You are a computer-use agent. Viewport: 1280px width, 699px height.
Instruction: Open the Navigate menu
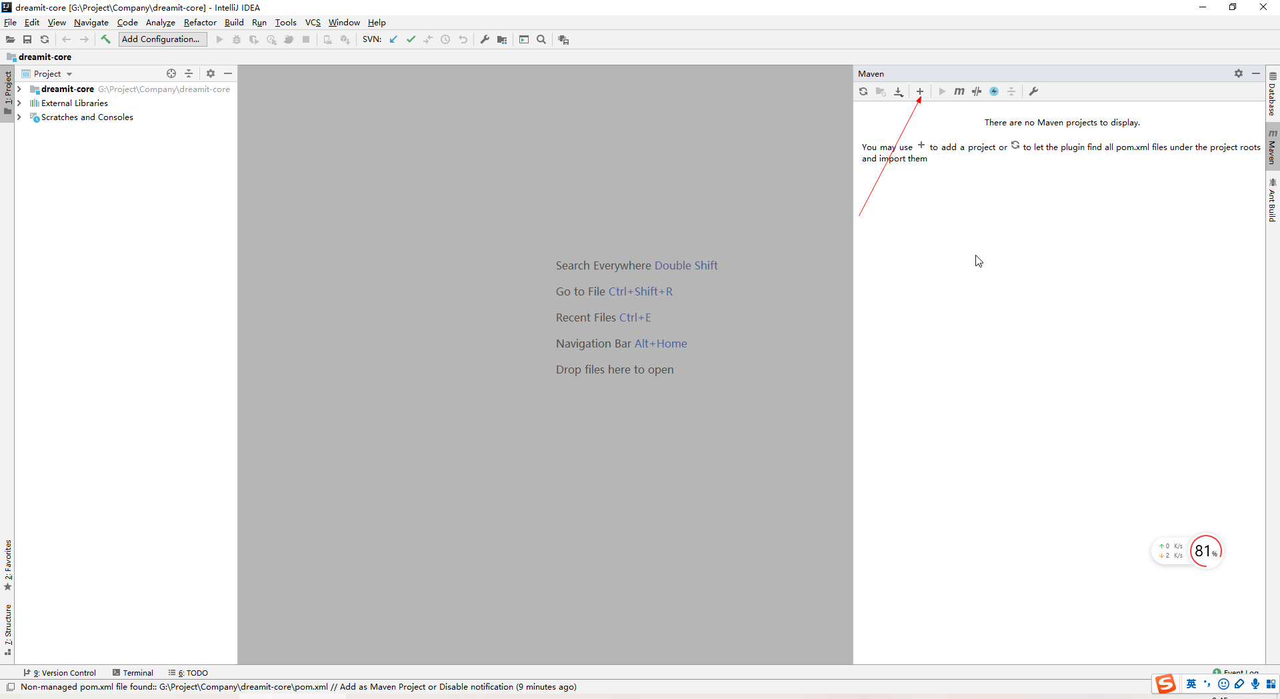91,22
